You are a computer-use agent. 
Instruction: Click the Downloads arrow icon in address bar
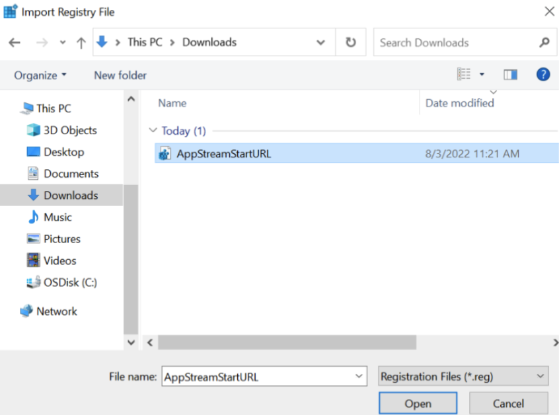pyautogui.click(x=102, y=42)
